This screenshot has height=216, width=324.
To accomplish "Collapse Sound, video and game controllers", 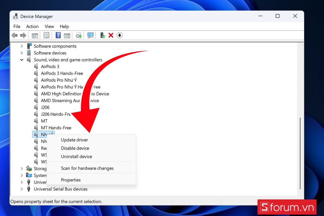I will coord(22,60).
